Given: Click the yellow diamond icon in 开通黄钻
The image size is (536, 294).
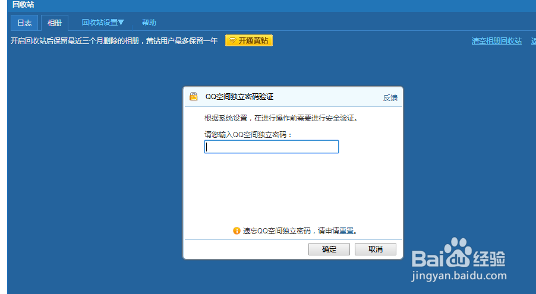Looking at the screenshot, I should 232,40.
